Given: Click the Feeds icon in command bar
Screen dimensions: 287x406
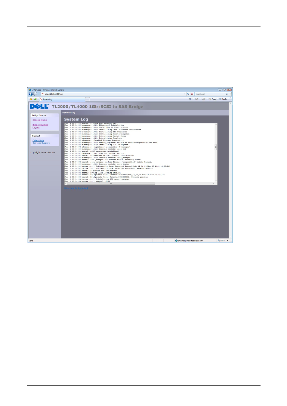Looking at the screenshot, I should [197, 99].
